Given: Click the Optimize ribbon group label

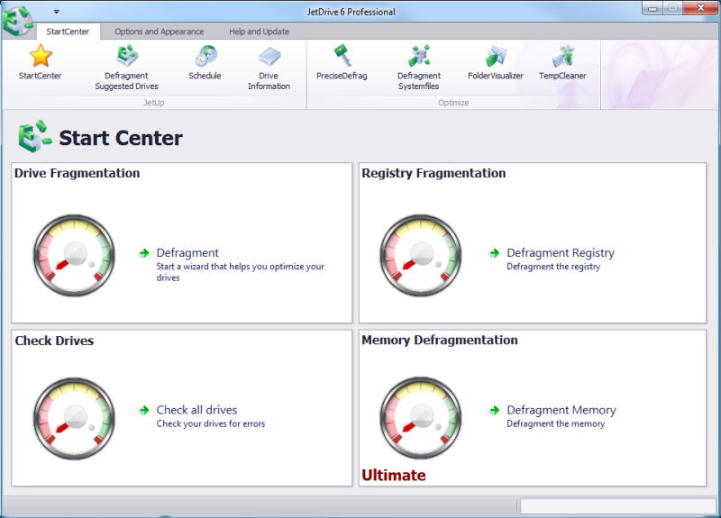Looking at the screenshot, I should click(x=453, y=103).
